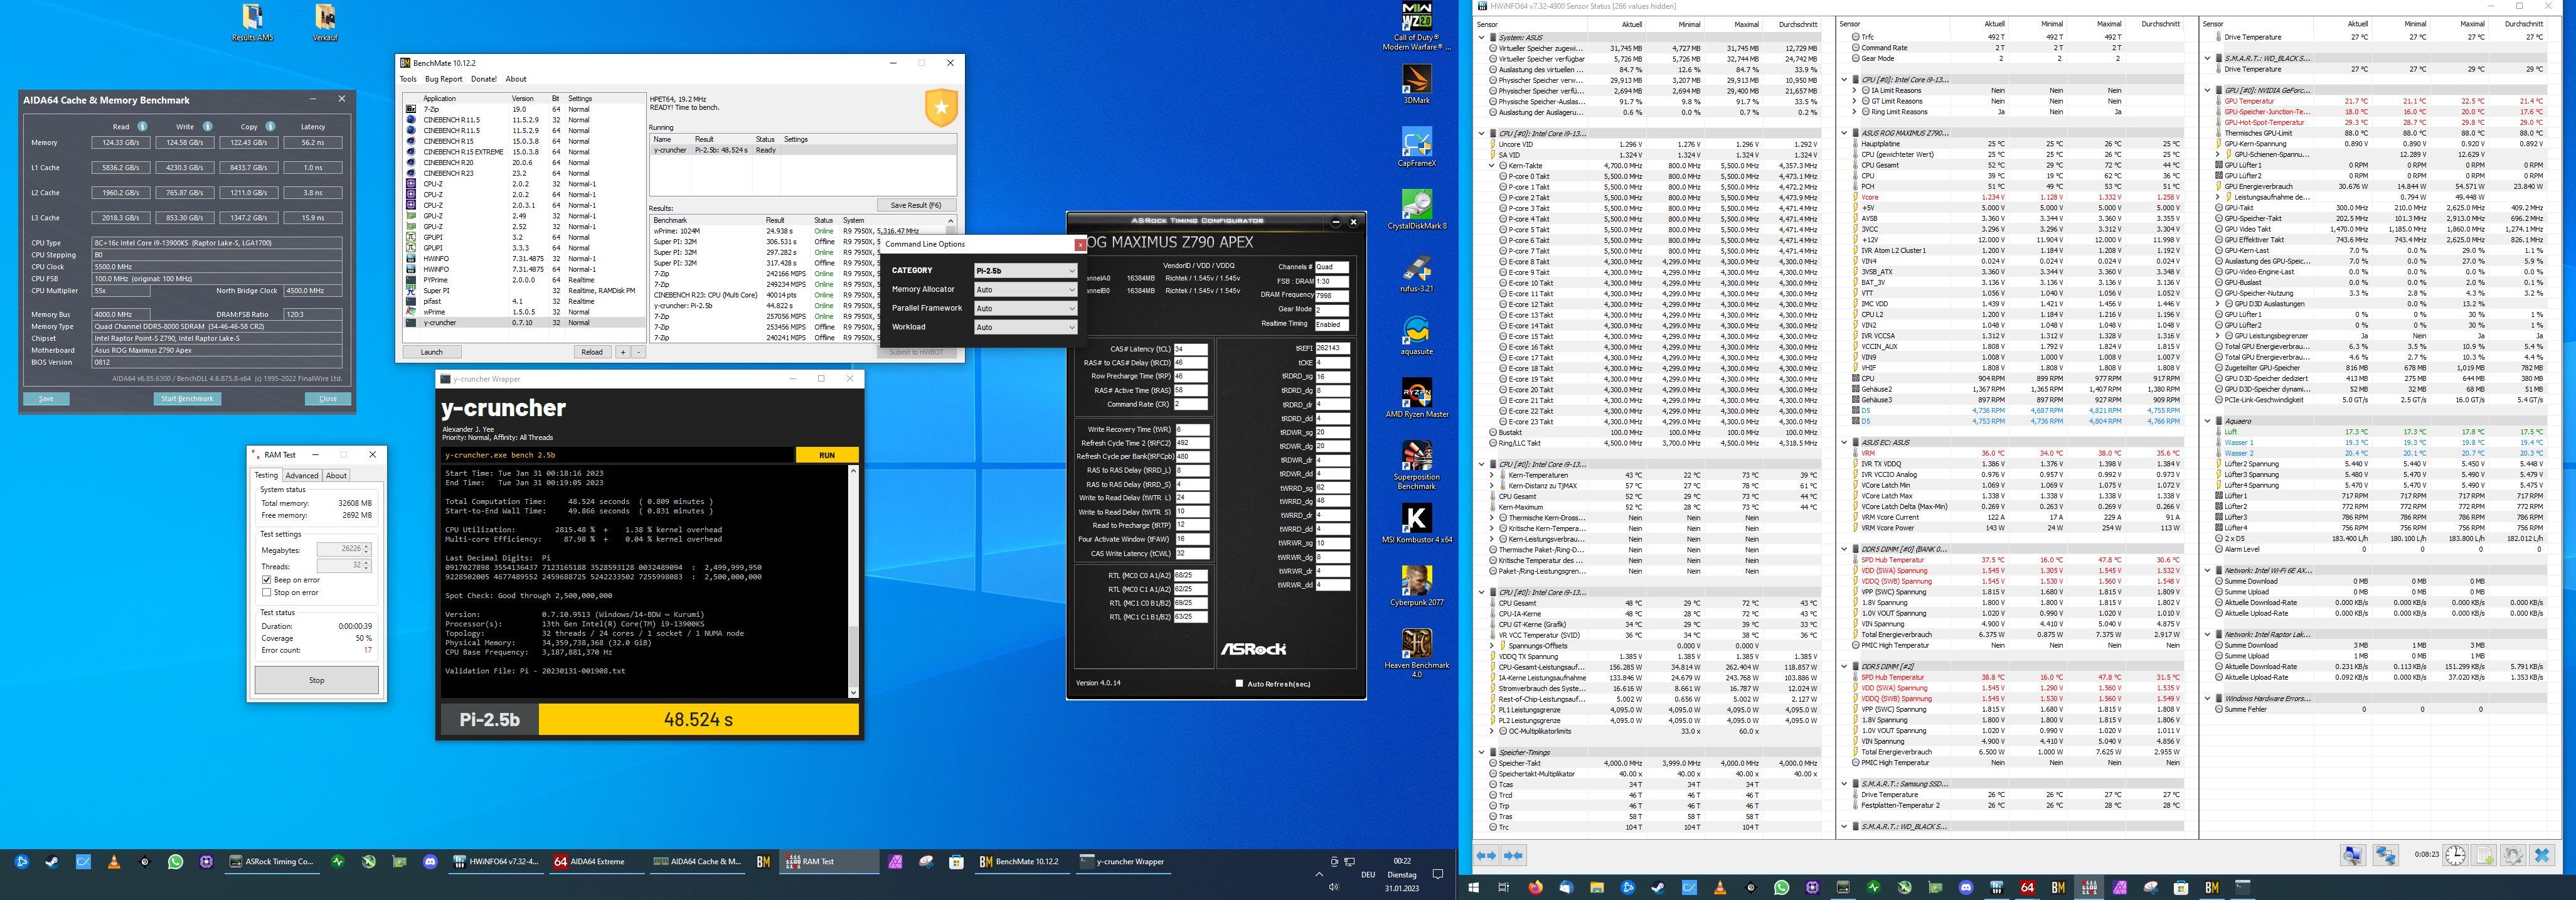The width and height of the screenshot is (2576, 900).
Task: Open AMD Ryzen Master desktop icon
Action: click(x=1416, y=398)
